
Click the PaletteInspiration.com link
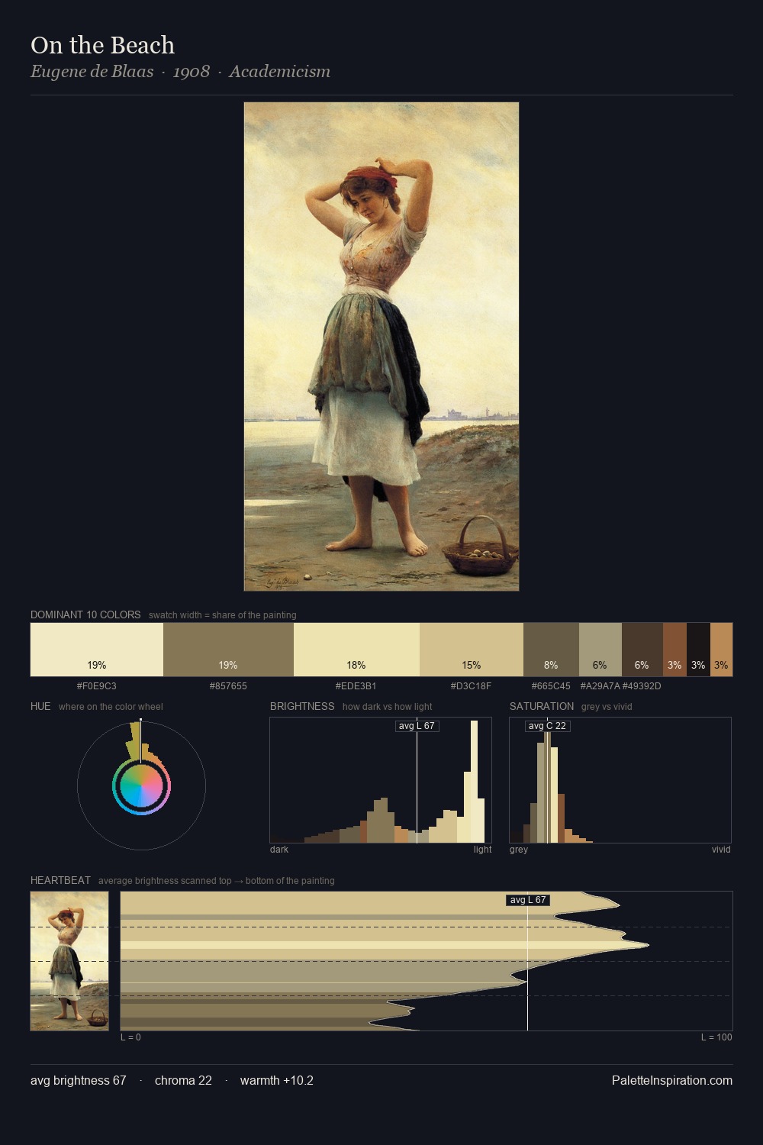(x=672, y=1080)
